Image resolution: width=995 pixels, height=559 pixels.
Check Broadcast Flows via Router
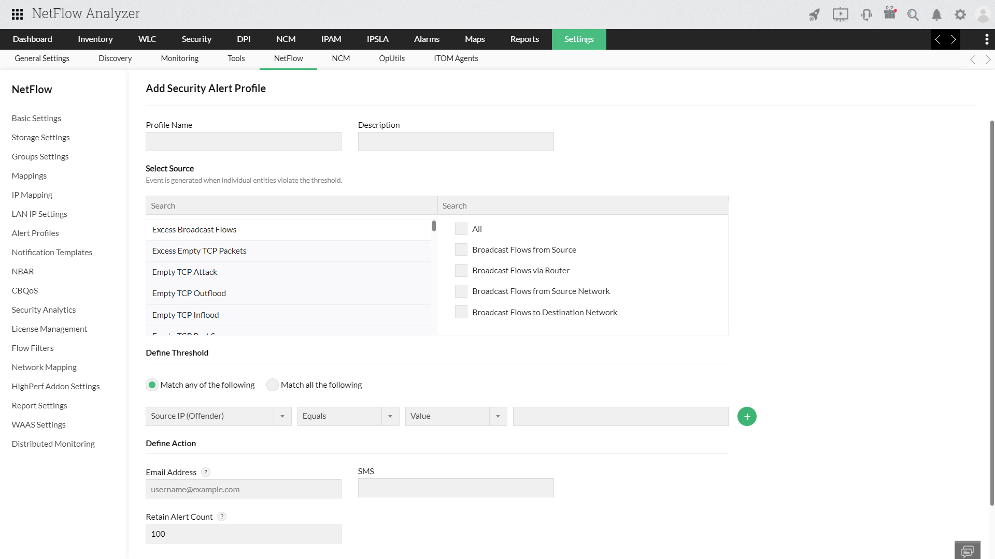461,270
